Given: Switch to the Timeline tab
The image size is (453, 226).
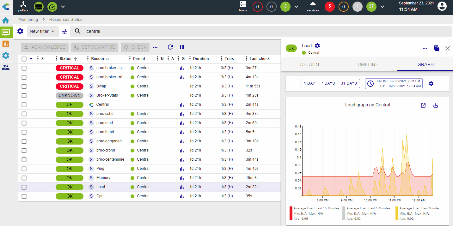Looking at the screenshot, I should [x=367, y=64].
